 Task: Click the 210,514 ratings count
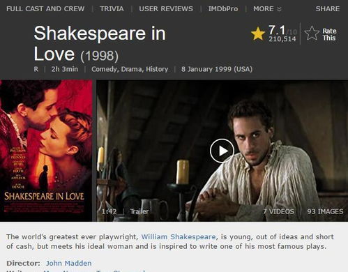pos(282,39)
